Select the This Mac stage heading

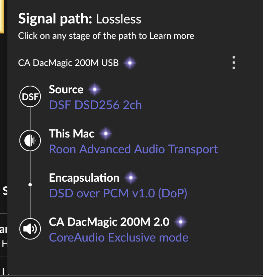[72, 134]
